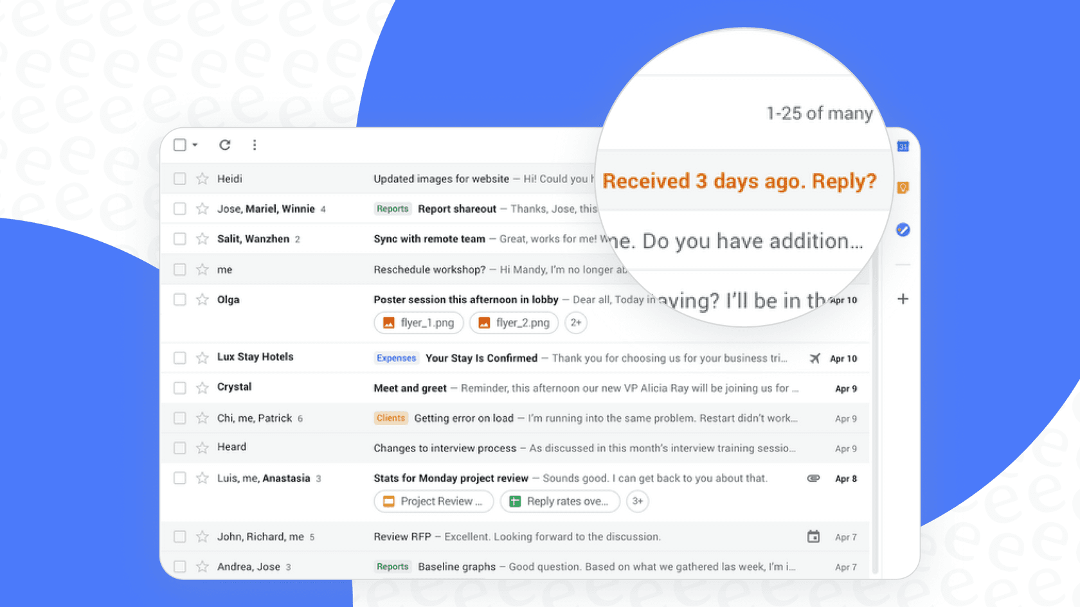This screenshot has width=1080, height=607.
Task: Select checkbox for John, Richard, me thread
Action: pyautogui.click(x=180, y=536)
